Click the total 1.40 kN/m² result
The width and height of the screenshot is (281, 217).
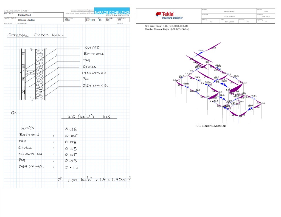tap(121, 179)
